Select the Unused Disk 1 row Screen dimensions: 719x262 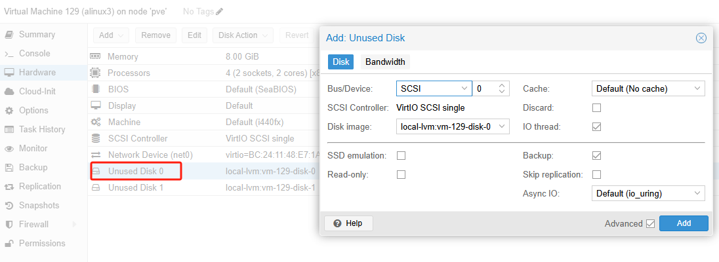[x=135, y=188]
